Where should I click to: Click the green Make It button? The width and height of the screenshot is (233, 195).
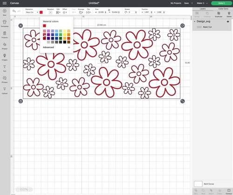tap(221, 3)
